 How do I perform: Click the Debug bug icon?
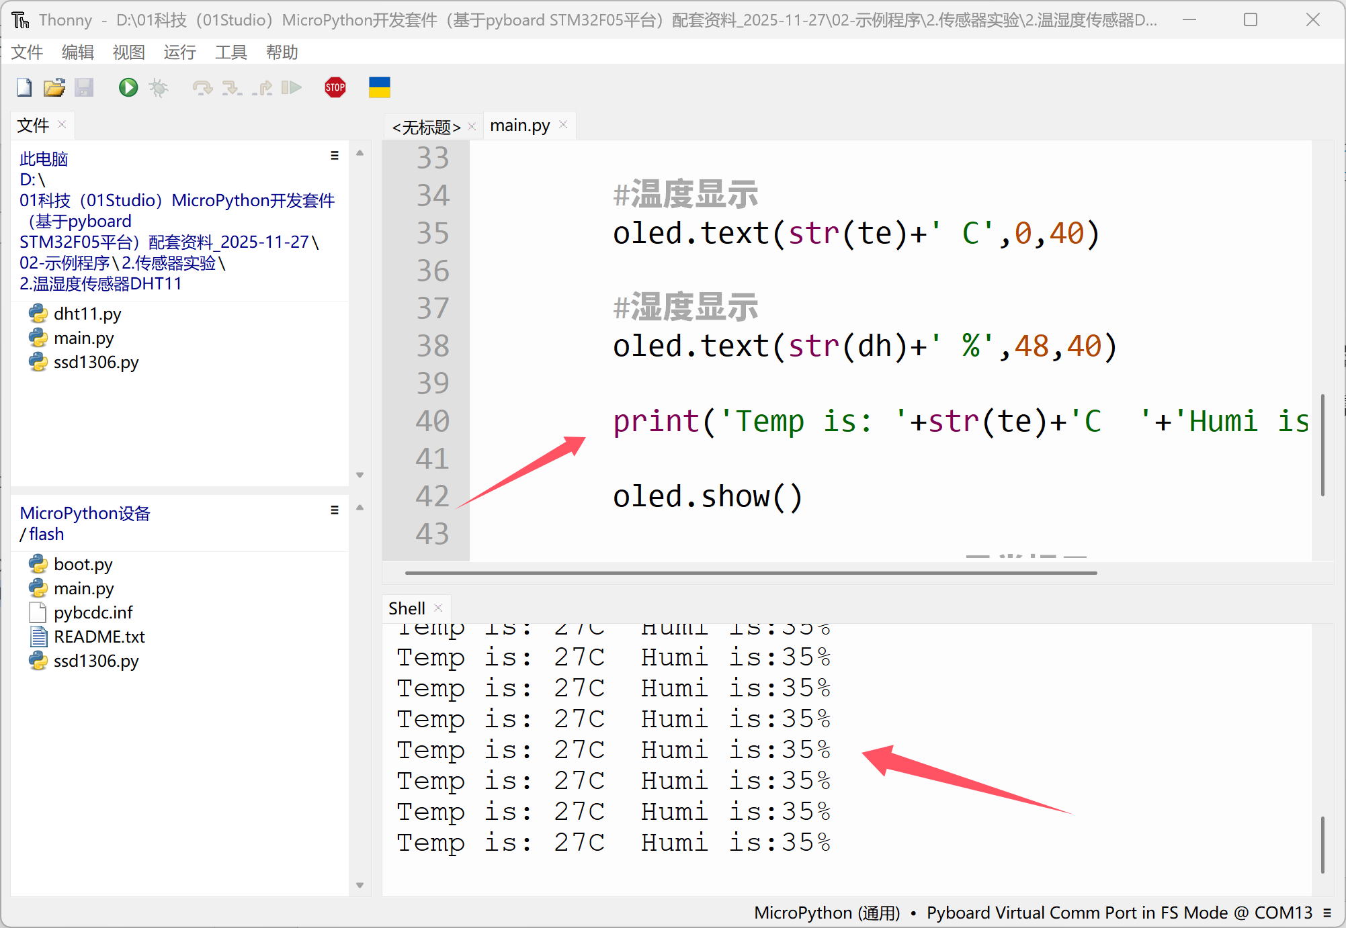[159, 88]
